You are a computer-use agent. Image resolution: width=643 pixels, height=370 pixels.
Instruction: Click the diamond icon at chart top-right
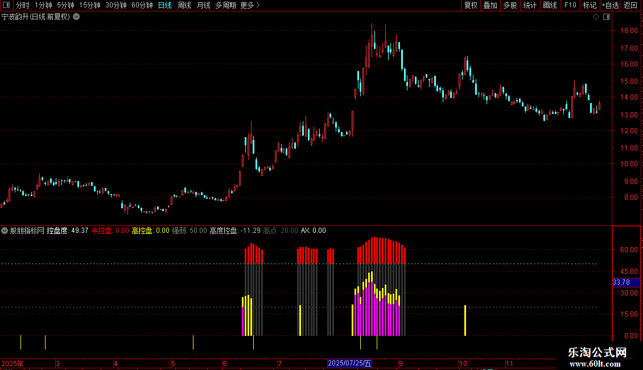[x=596, y=17]
